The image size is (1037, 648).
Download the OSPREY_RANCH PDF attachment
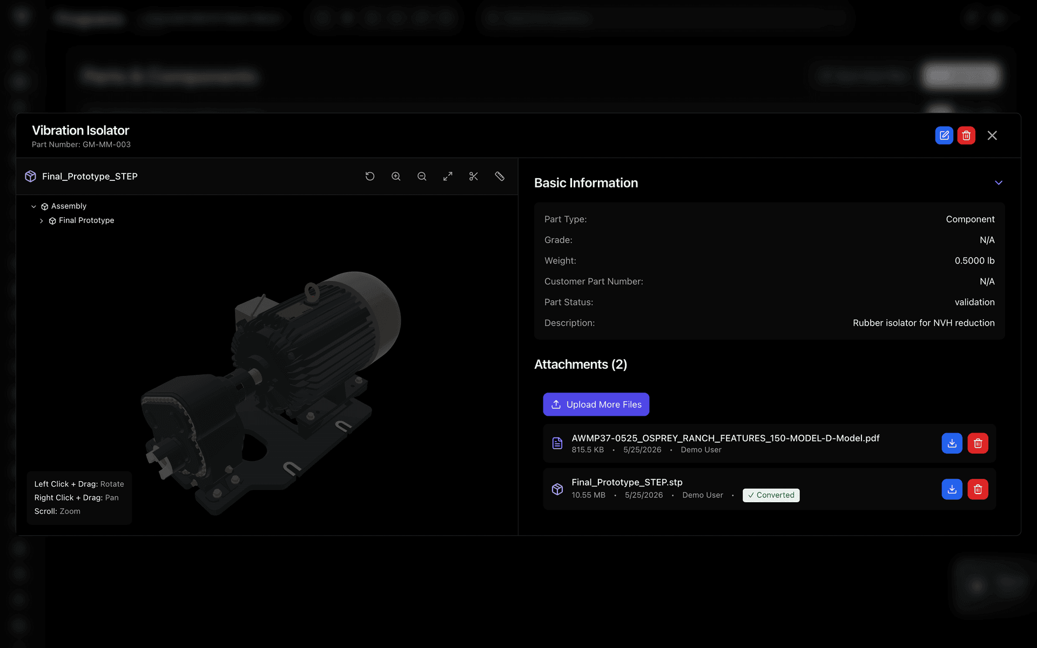(952, 443)
